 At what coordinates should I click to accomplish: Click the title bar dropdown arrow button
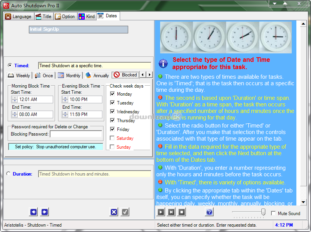pyautogui.click(x=275, y=3)
